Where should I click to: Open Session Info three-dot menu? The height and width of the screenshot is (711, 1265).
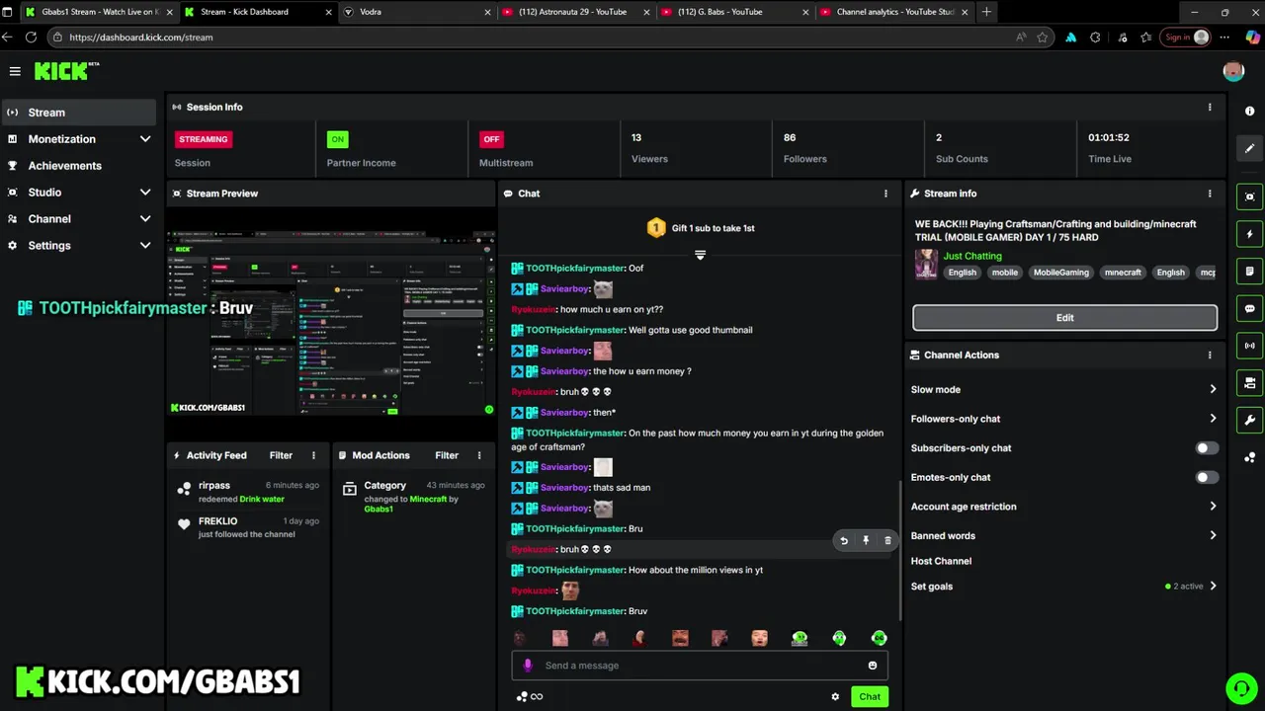click(1210, 107)
